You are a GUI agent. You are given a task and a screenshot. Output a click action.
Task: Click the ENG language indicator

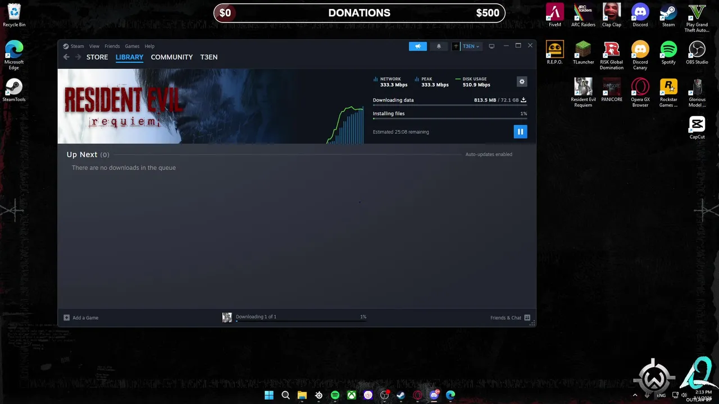click(661, 395)
